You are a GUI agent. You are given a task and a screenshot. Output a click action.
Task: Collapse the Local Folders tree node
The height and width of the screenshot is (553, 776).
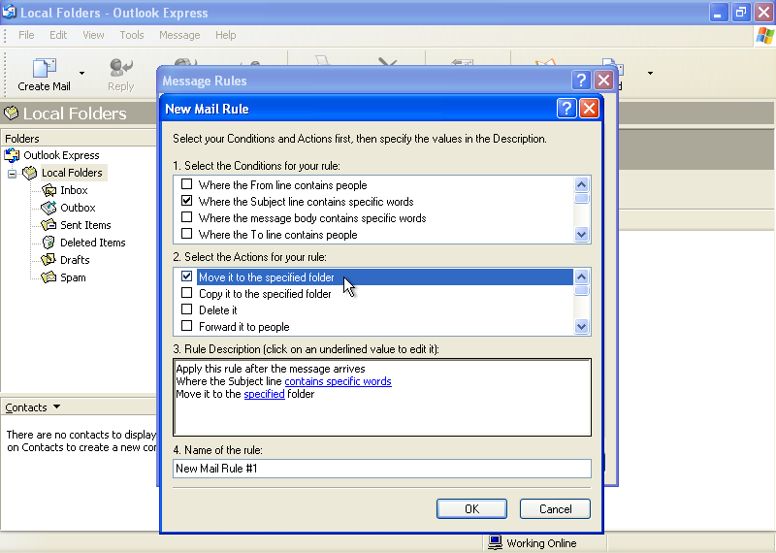(x=12, y=174)
